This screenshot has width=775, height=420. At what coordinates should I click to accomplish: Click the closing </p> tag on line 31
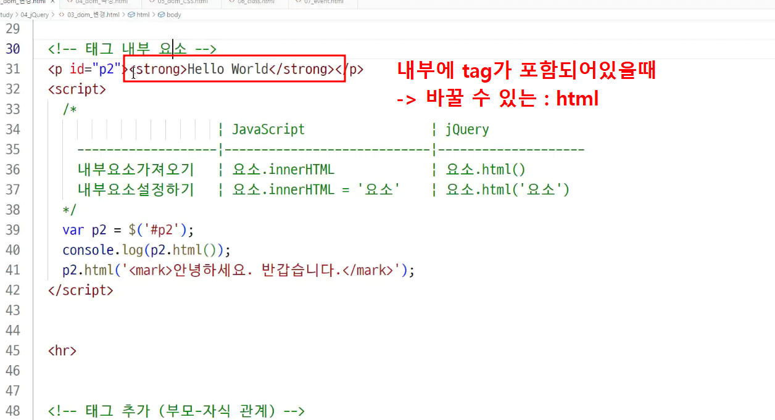349,69
